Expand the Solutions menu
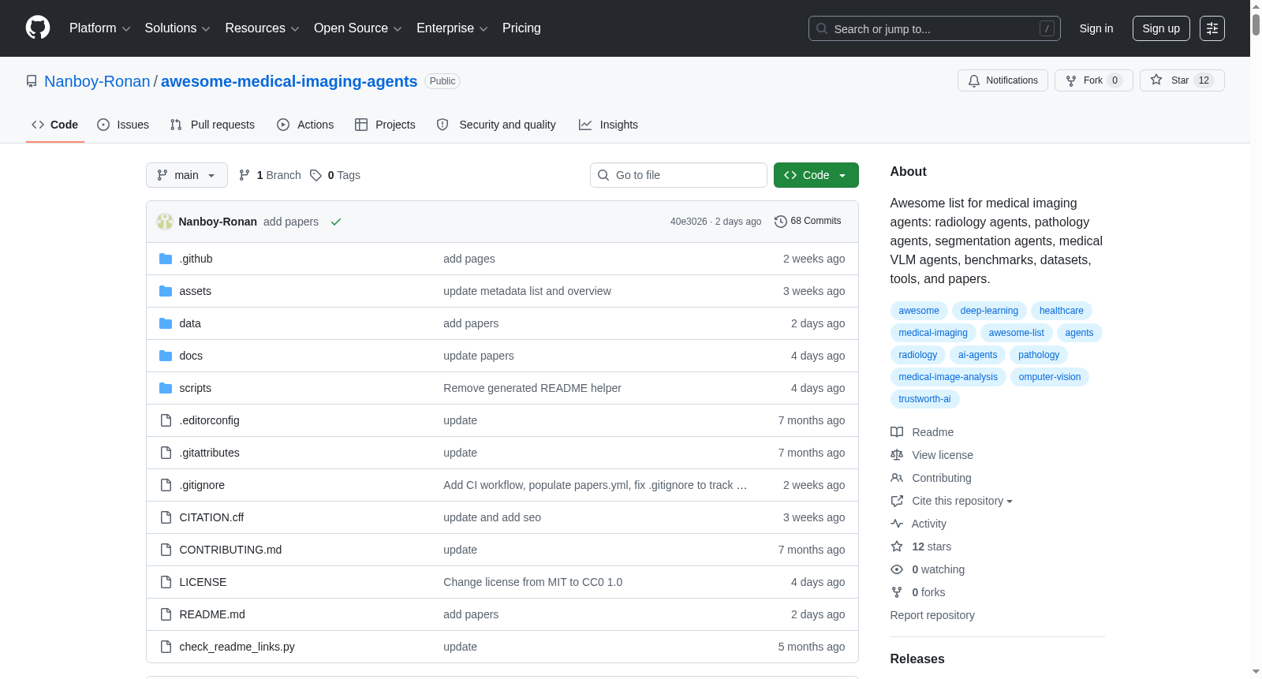This screenshot has height=679, width=1262. [177, 28]
